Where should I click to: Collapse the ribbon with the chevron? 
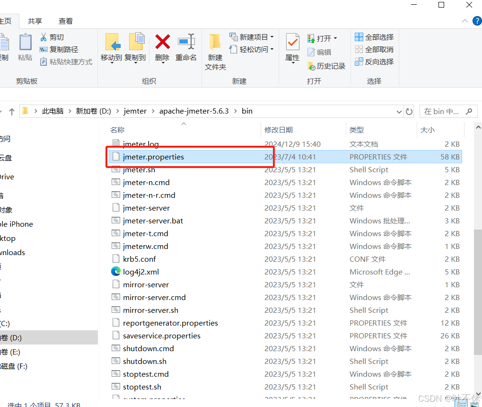tap(465, 21)
